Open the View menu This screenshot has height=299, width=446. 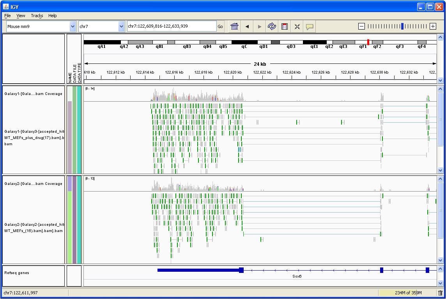pyautogui.click(x=21, y=16)
